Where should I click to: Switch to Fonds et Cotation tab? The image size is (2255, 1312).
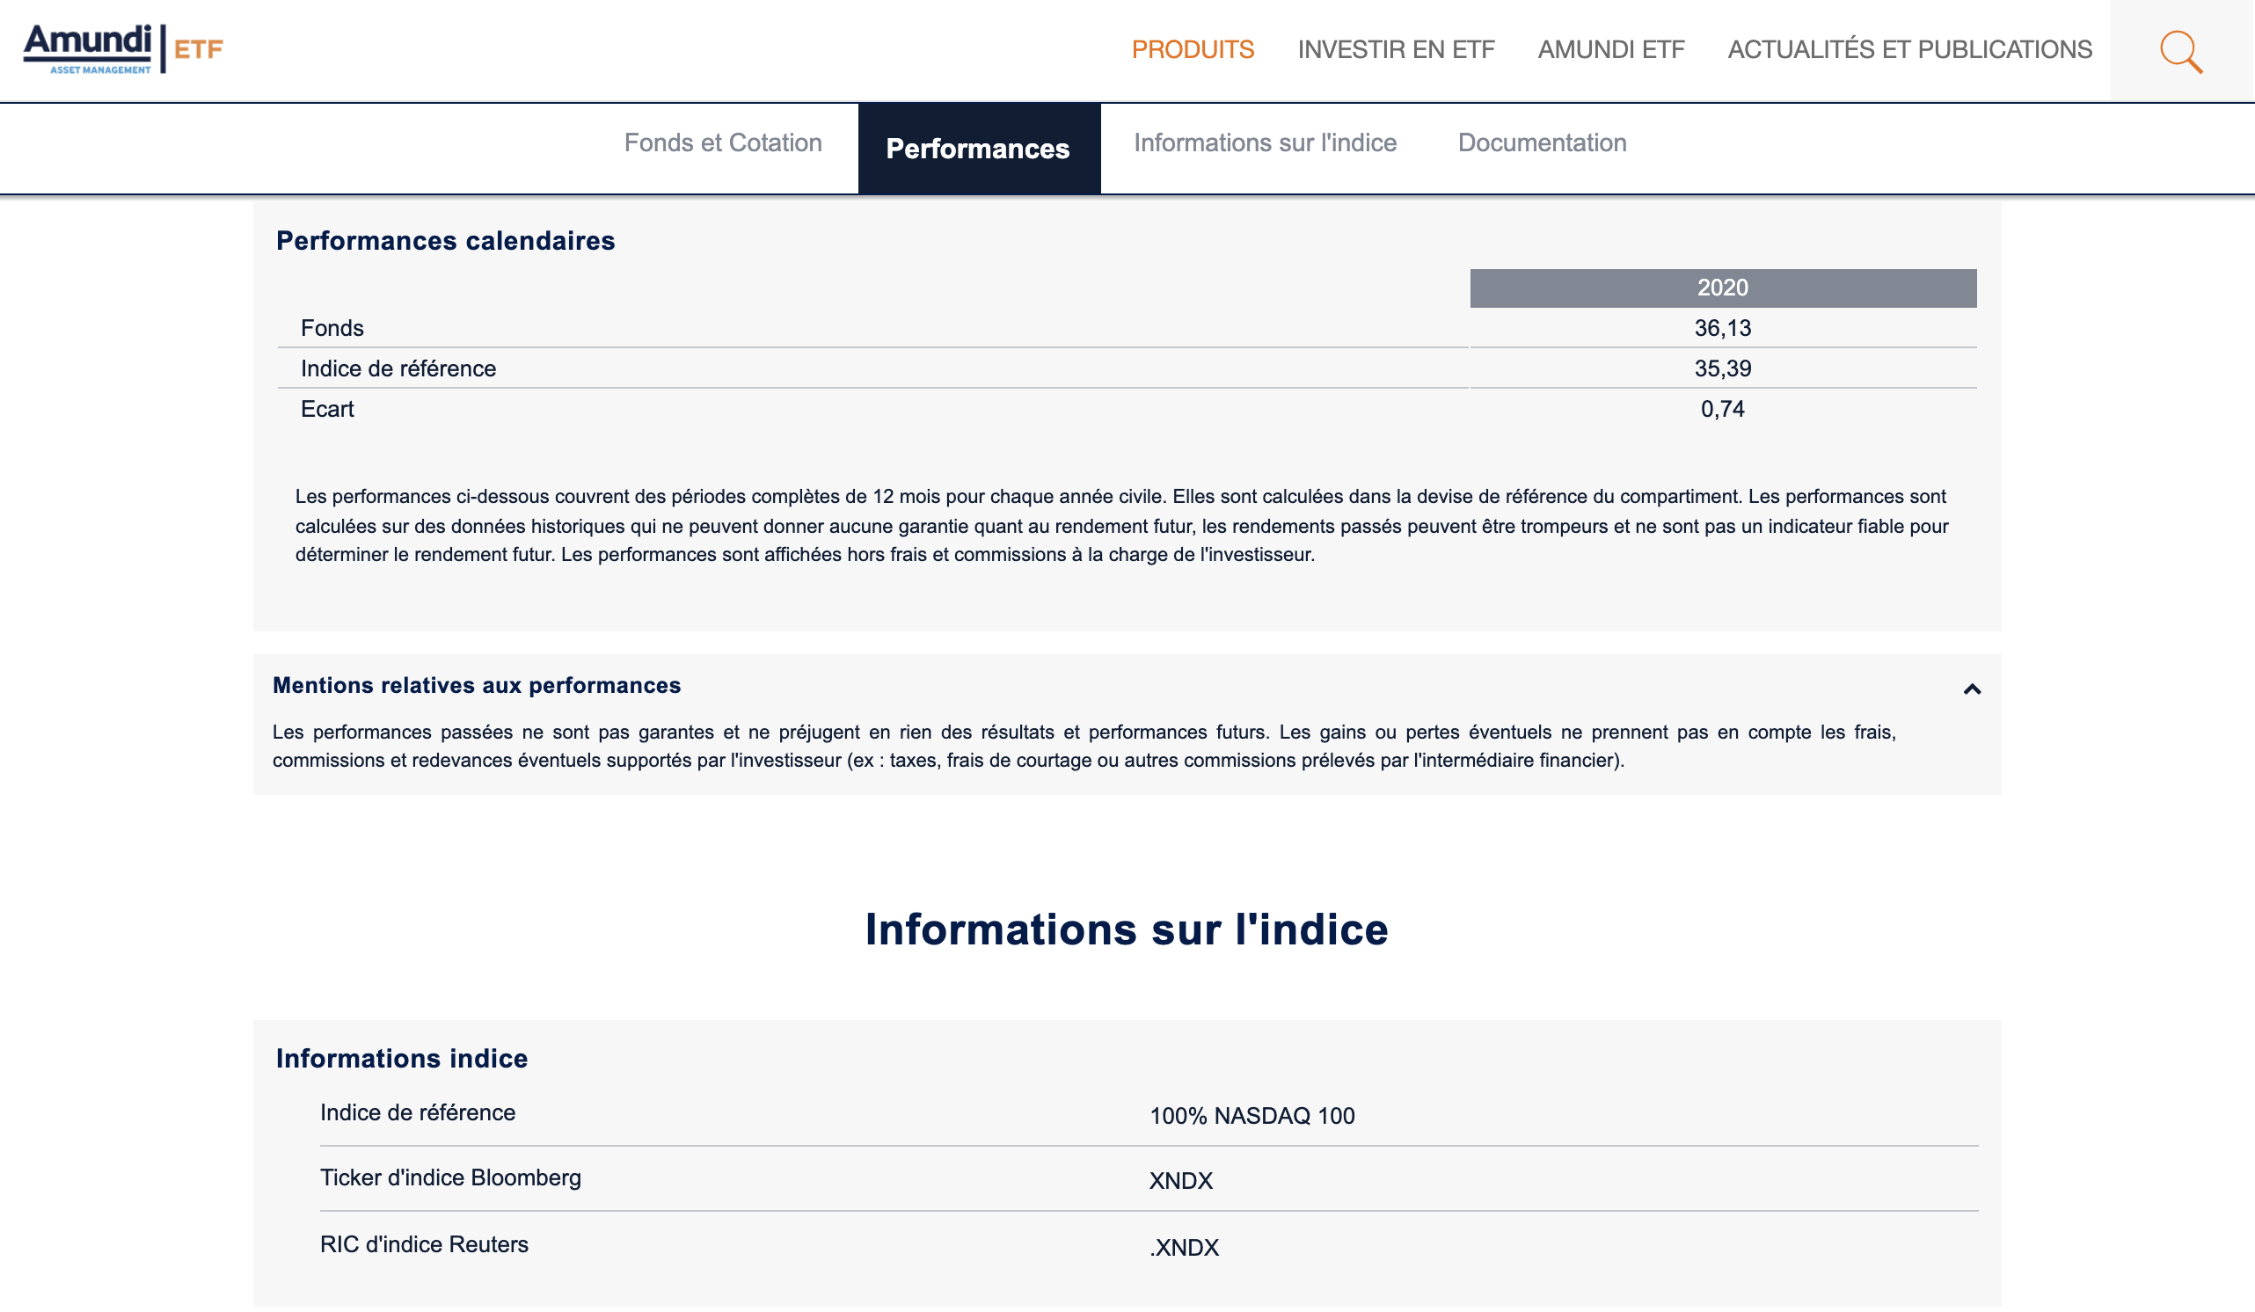(723, 143)
